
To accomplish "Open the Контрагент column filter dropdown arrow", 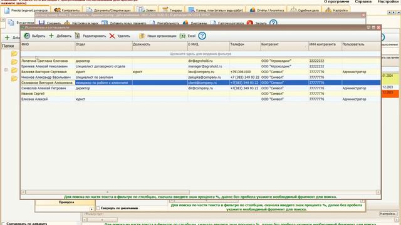I will tap(305, 46).
